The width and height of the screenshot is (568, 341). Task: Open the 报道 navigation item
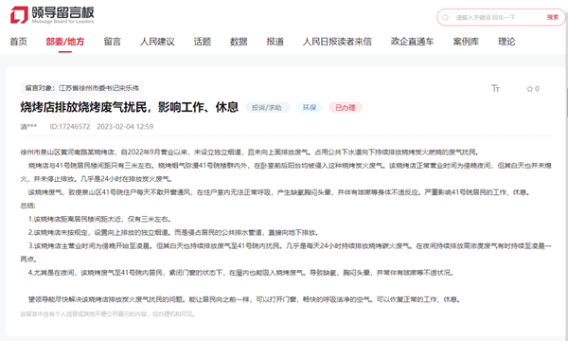[x=275, y=42]
